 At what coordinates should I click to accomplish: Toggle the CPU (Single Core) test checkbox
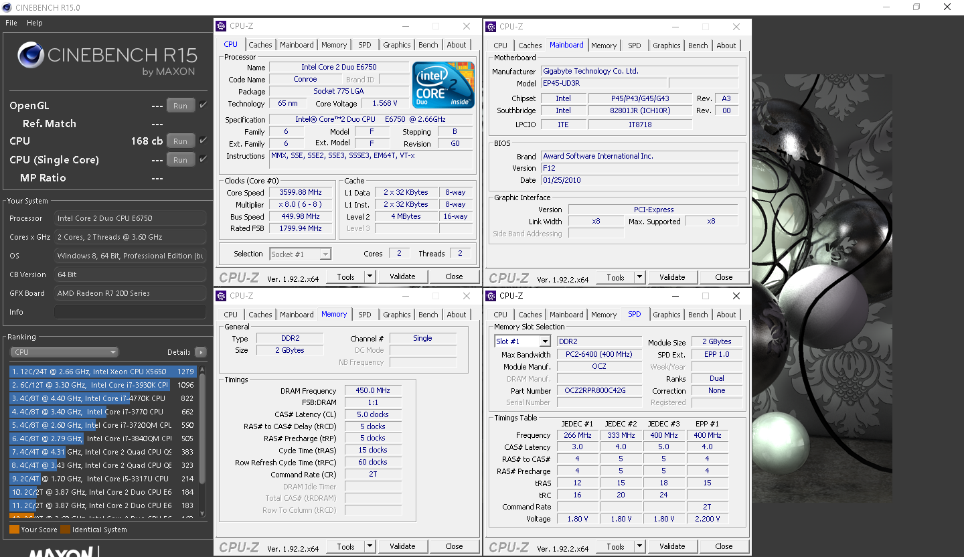203,159
